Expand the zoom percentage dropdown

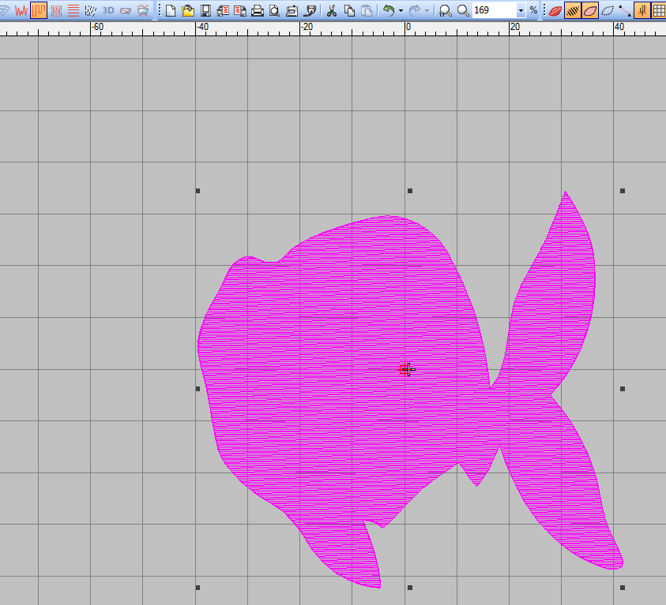521,11
